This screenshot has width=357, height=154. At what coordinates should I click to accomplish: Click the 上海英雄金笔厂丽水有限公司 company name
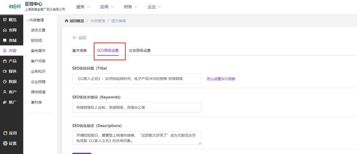tap(45, 10)
